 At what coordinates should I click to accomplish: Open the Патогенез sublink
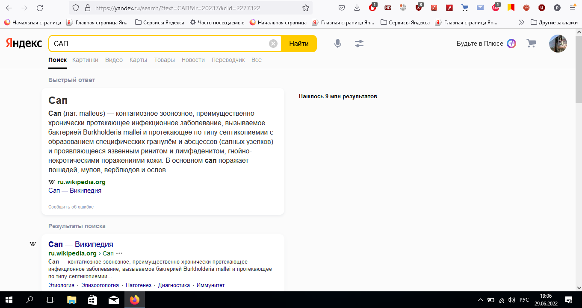pos(139,285)
